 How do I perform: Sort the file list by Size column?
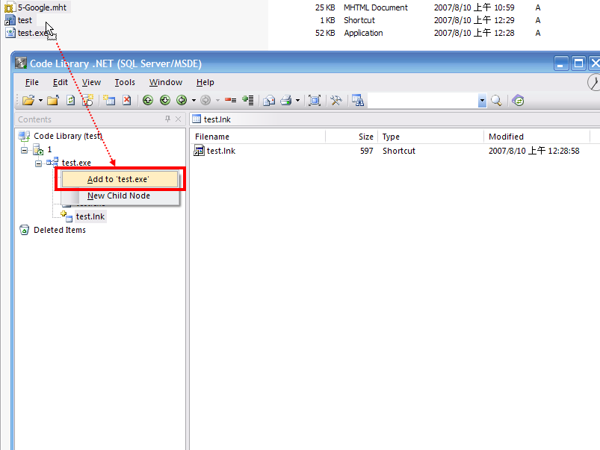coord(352,137)
